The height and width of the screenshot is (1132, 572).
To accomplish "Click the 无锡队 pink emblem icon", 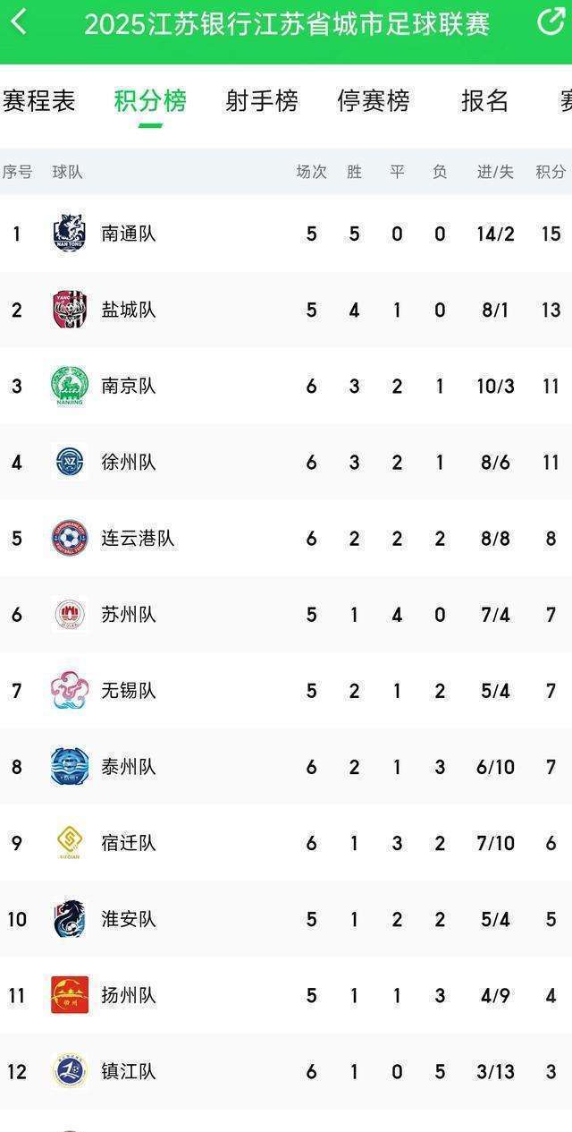I will 70,690.
